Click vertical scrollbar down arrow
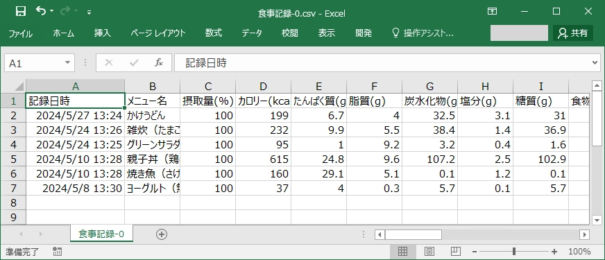Screen dimensions: 605x260 click(x=597, y=220)
